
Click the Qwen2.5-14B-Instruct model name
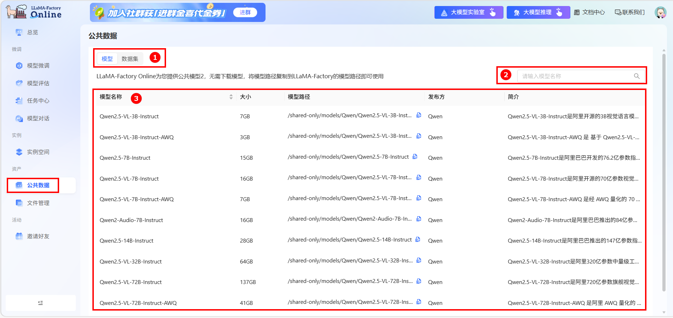click(x=126, y=241)
